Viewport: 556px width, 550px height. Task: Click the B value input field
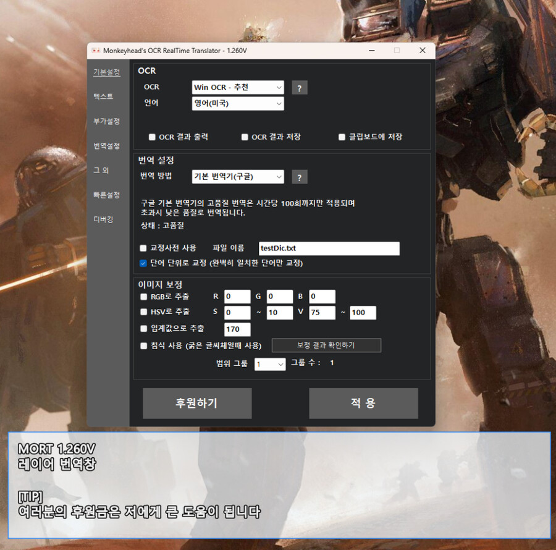pos(322,297)
